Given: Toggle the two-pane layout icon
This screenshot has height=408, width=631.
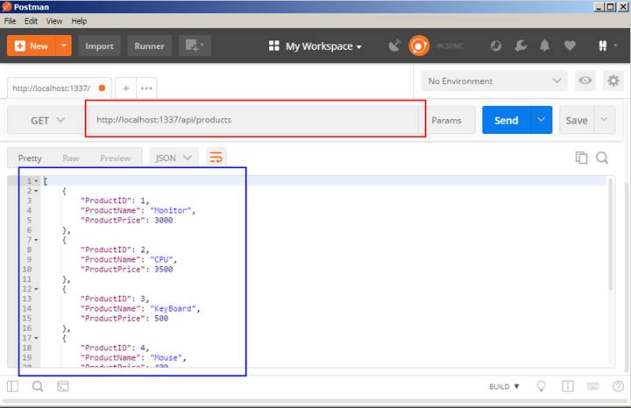Looking at the screenshot, I should click(568, 386).
